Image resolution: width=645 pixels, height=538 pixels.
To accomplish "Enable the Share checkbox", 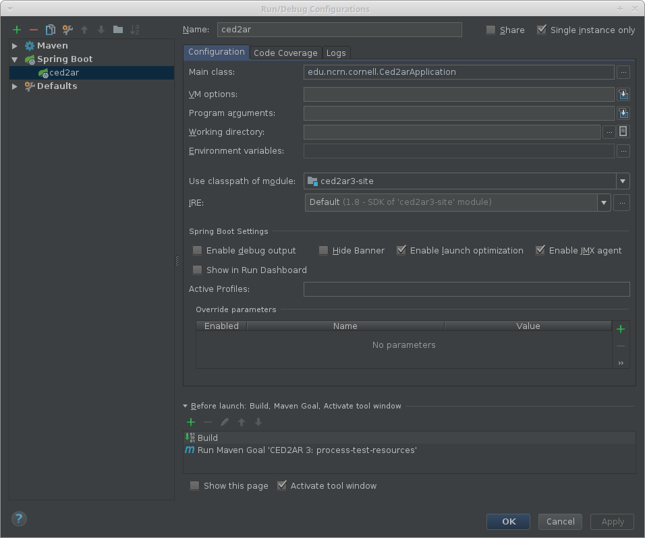I will [x=490, y=30].
